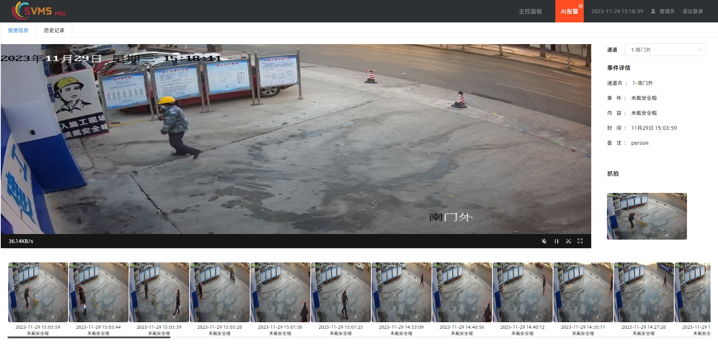718x360 pixels.
Task: Click the dropdown chevron arrow for channel
Action: click(x=699, y=50)
